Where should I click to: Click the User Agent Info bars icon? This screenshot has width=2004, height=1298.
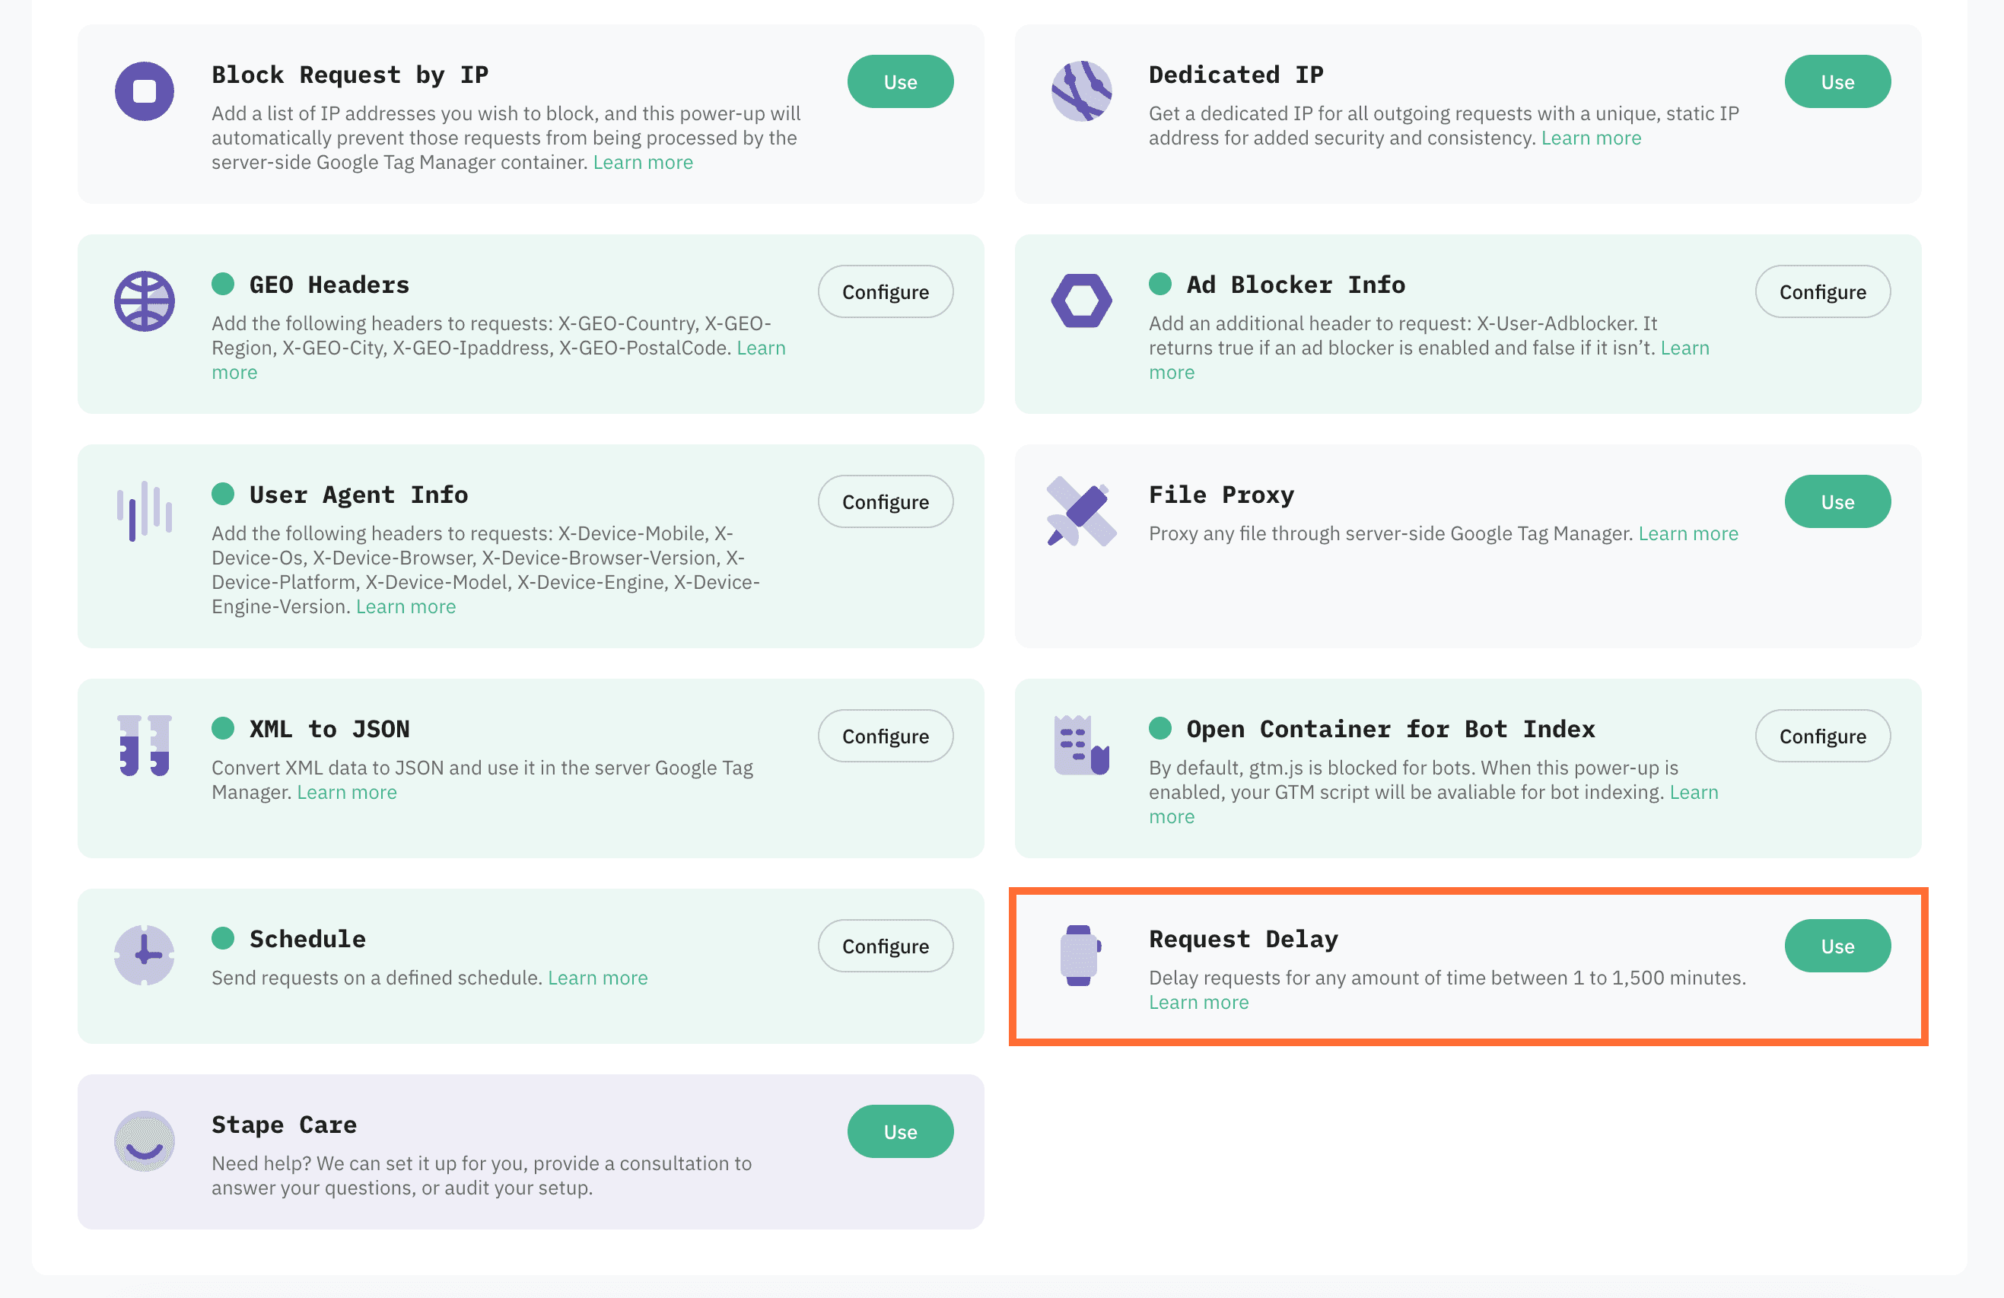pos(144,511)
